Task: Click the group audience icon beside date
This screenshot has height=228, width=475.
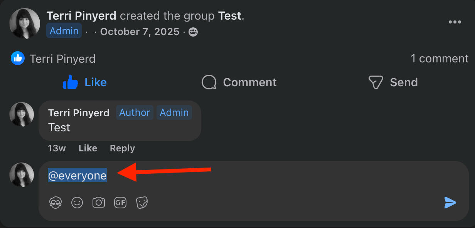Action: coord(193,32)
